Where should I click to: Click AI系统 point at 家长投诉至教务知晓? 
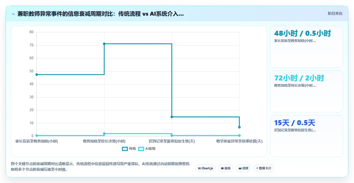(x=37, y=136)
